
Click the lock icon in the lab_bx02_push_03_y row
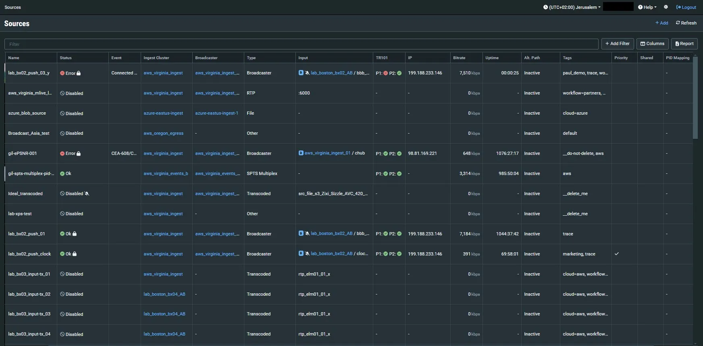coord(79,73)
